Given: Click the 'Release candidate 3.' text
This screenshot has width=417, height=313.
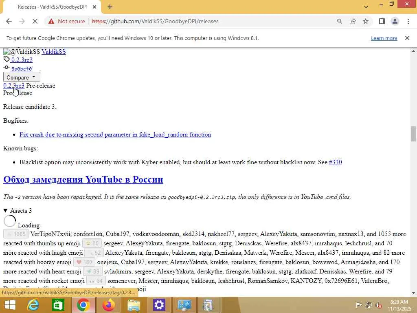Looking at the screenshot, I should coord(30,107).
